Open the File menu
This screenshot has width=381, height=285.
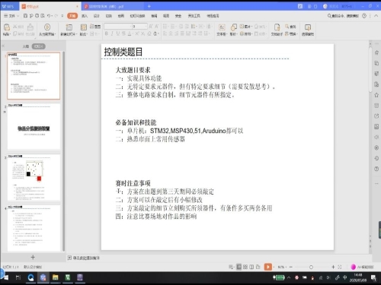pos(11,16)
